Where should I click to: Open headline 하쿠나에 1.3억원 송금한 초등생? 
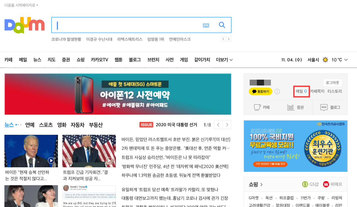coord(171,175)
